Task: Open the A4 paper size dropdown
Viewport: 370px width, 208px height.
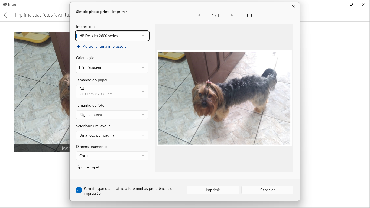Action: point(112,92)
